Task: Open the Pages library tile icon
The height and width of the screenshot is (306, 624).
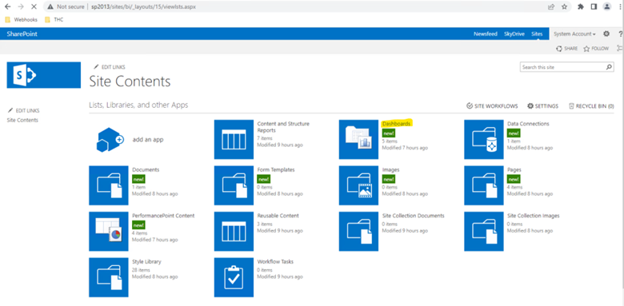Action: click(x=483, y=185)
